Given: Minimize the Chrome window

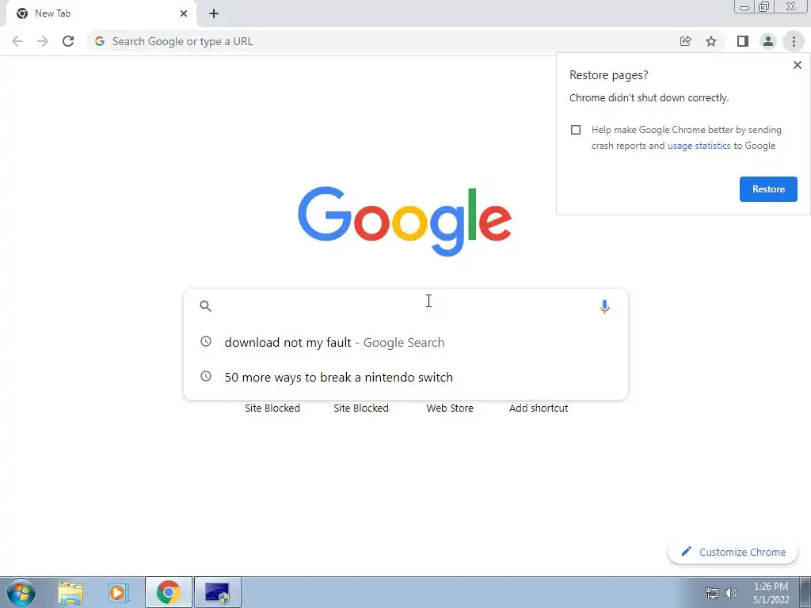Looking at the screenshot, I should pos(744,6).
